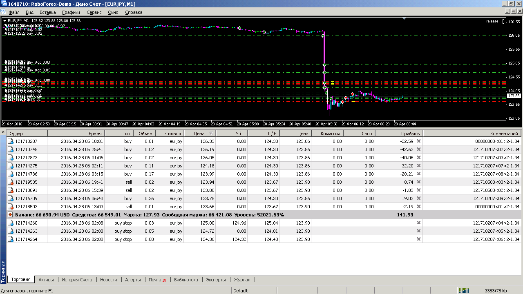
Task: Open the Справка menu
Action: [x=134, y=12]
